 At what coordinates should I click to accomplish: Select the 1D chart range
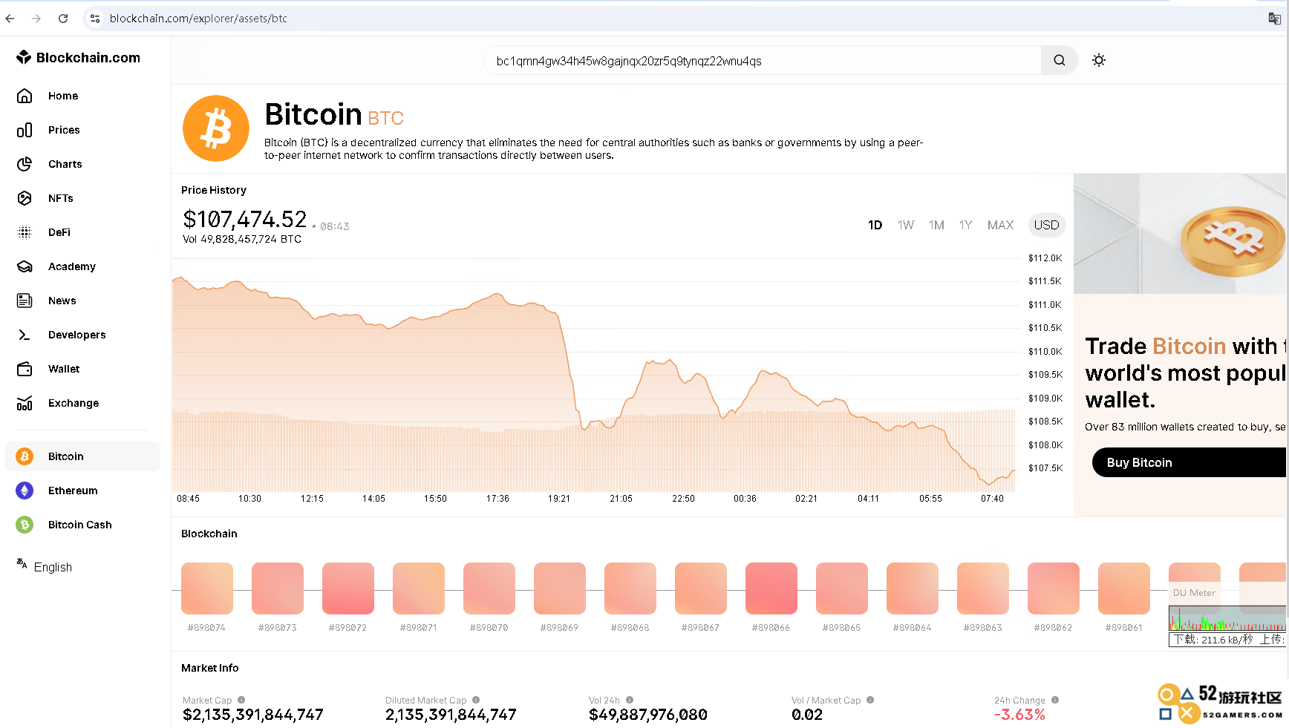(x=875, y=225)
